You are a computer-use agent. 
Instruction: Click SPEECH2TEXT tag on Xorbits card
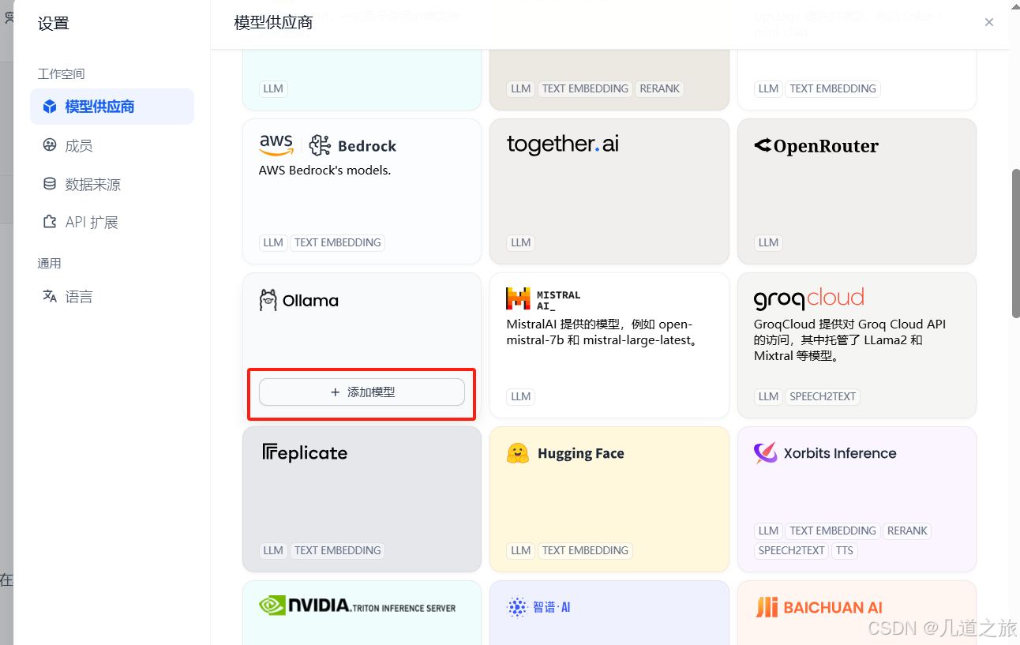(792, 550)
